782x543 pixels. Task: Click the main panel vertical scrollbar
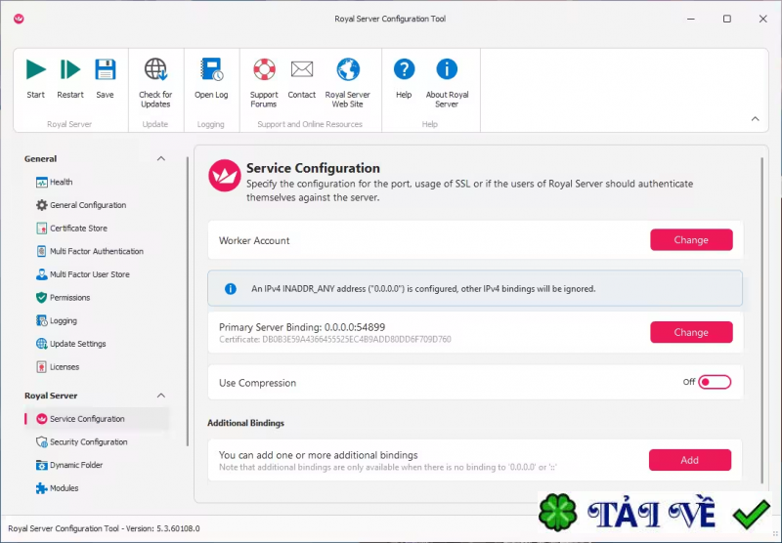coord(761,320)
